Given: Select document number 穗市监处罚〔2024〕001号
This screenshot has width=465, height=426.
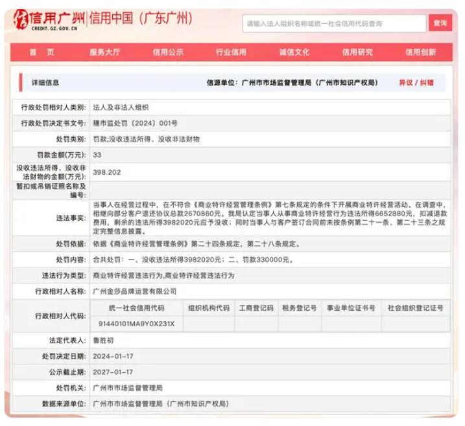Looking at the screenshot, I should [x=136, y=123].
